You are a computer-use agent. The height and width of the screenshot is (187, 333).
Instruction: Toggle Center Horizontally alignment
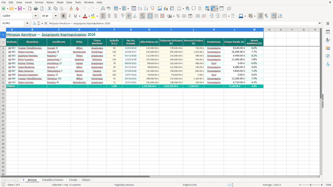coord(109,16)
